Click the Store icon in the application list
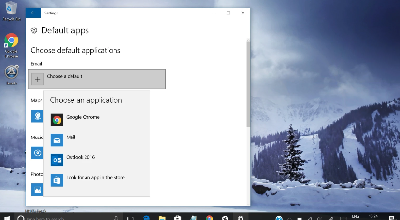Viewport: 400px width, 220px height. (57, 180)
